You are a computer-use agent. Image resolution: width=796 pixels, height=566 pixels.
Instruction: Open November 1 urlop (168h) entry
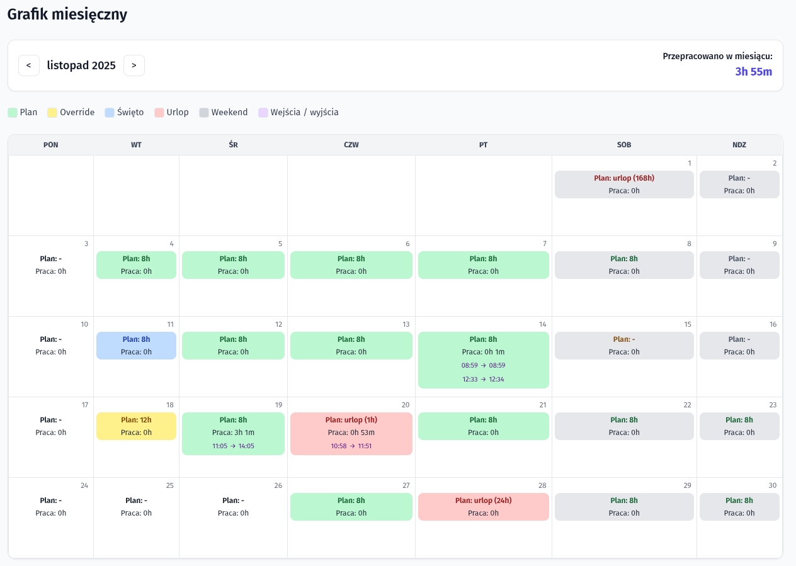pos(624,184)
